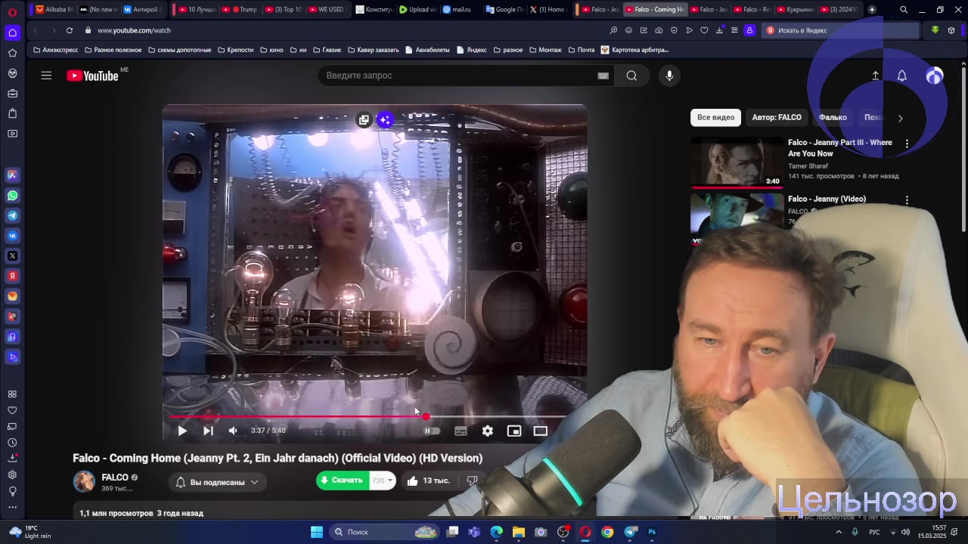Open the YouTube account avatar menu
This screenshot has height=544, width=968.
935,76
